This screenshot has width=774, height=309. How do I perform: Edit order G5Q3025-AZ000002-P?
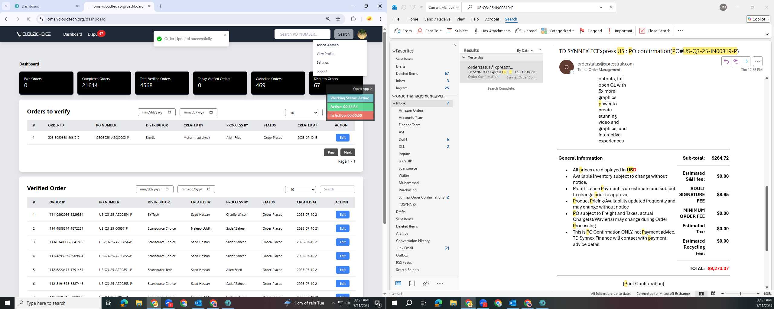coord(343,138)
